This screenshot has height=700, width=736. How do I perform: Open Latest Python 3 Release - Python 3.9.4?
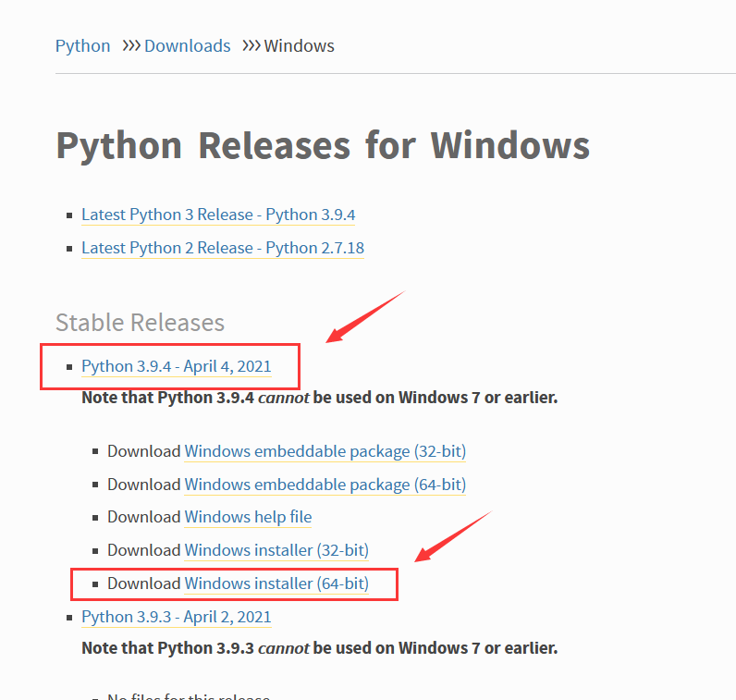(x=218, y=215)
